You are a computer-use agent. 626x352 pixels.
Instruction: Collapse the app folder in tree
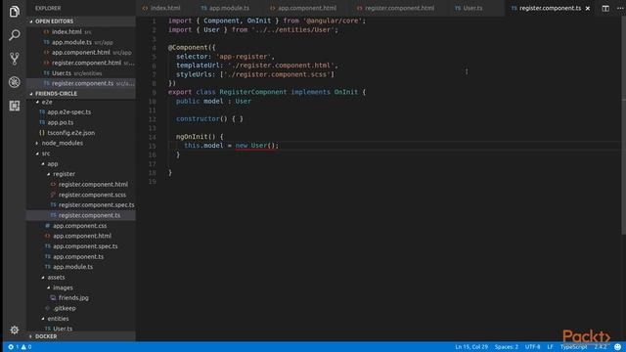point(52,163)
